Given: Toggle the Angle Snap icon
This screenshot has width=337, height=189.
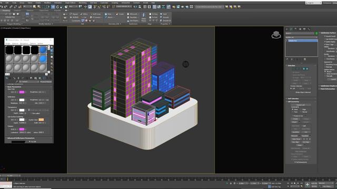Looking at the screenshot, I should (x=100, y=7).
